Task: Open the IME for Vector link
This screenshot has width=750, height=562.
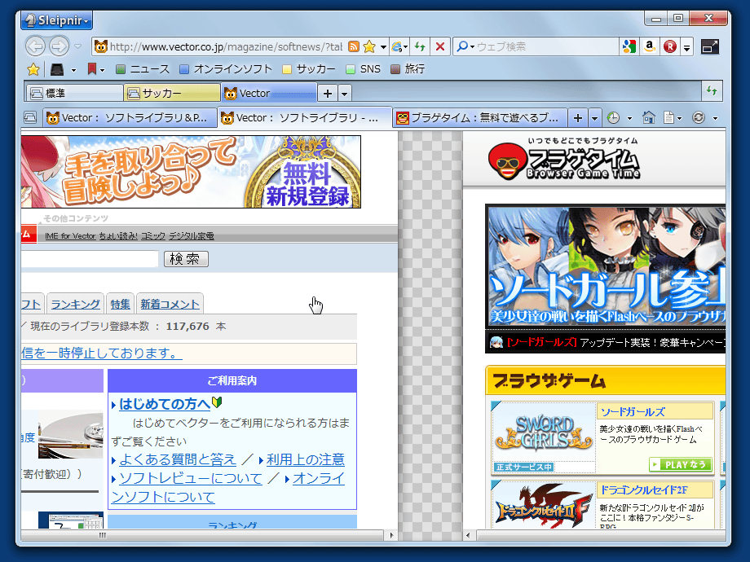Action: [x=70, y=236]
